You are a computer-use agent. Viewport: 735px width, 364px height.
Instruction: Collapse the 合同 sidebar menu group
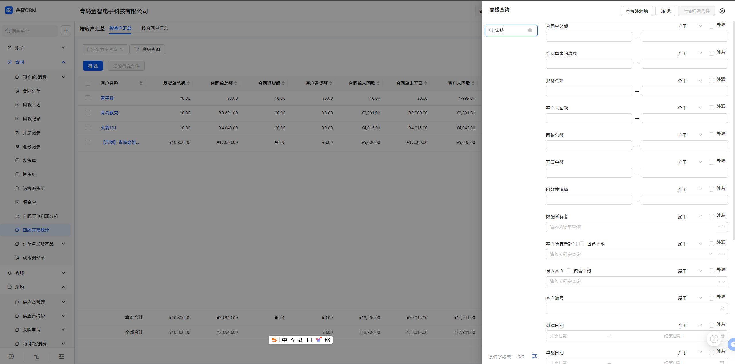pos(63,62)
